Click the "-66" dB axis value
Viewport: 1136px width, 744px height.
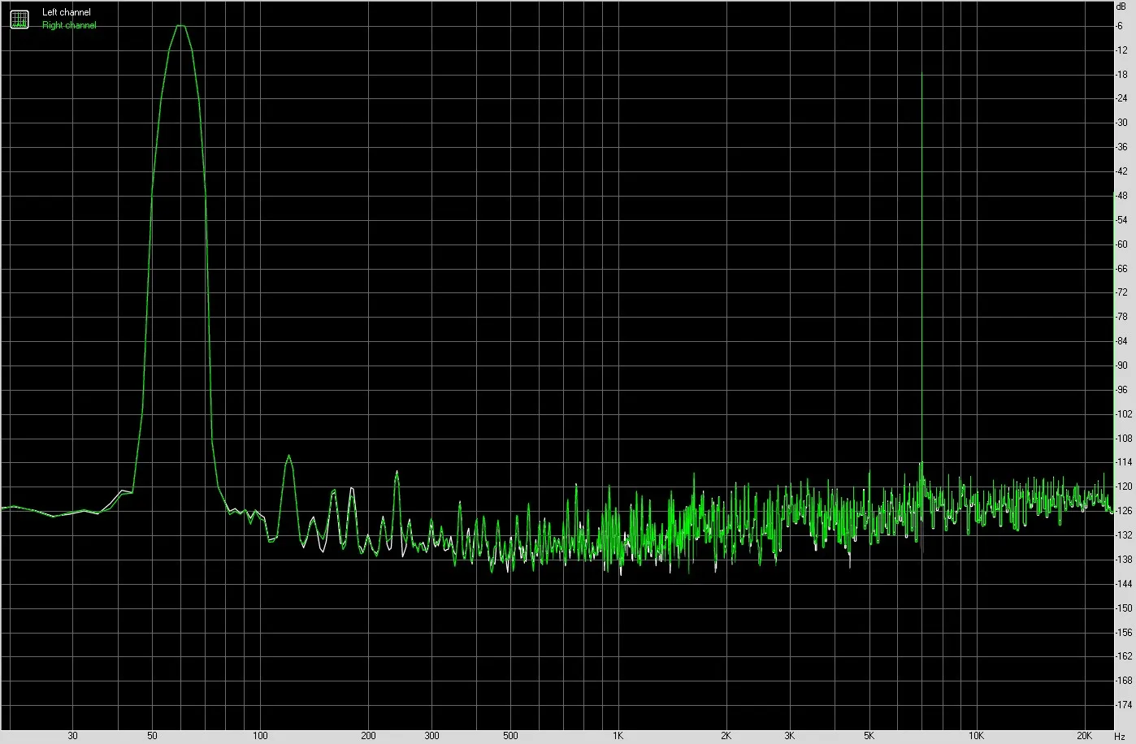click(x=1121, y=269)
